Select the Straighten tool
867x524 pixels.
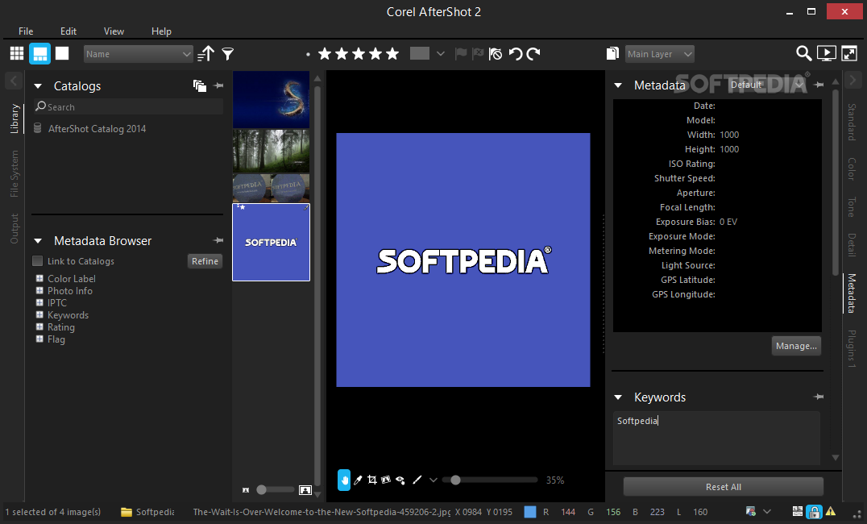pyautogui.click(x=386, y=480)
